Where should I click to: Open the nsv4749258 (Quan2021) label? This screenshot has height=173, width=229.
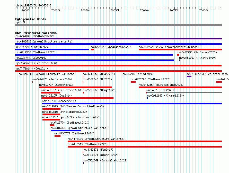99,74
